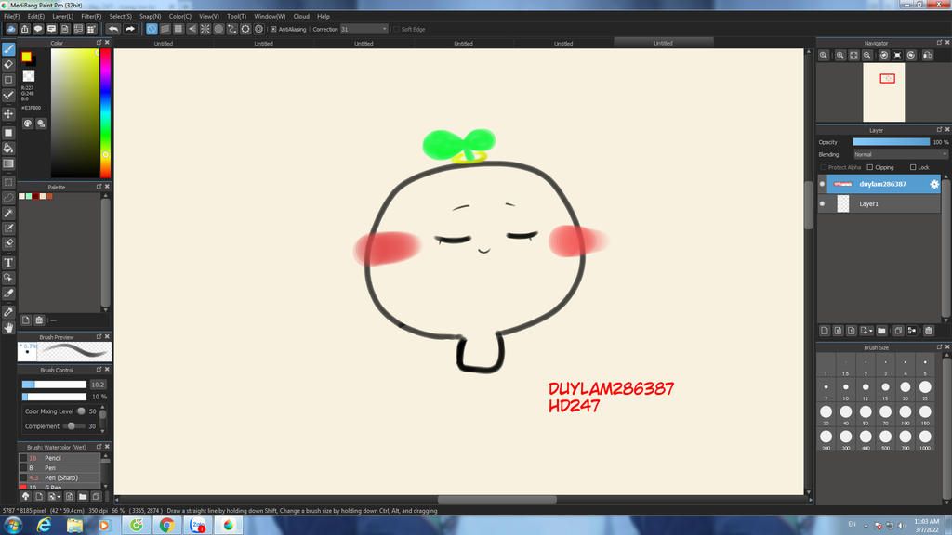Open the Cloud menu

point(301,17)
